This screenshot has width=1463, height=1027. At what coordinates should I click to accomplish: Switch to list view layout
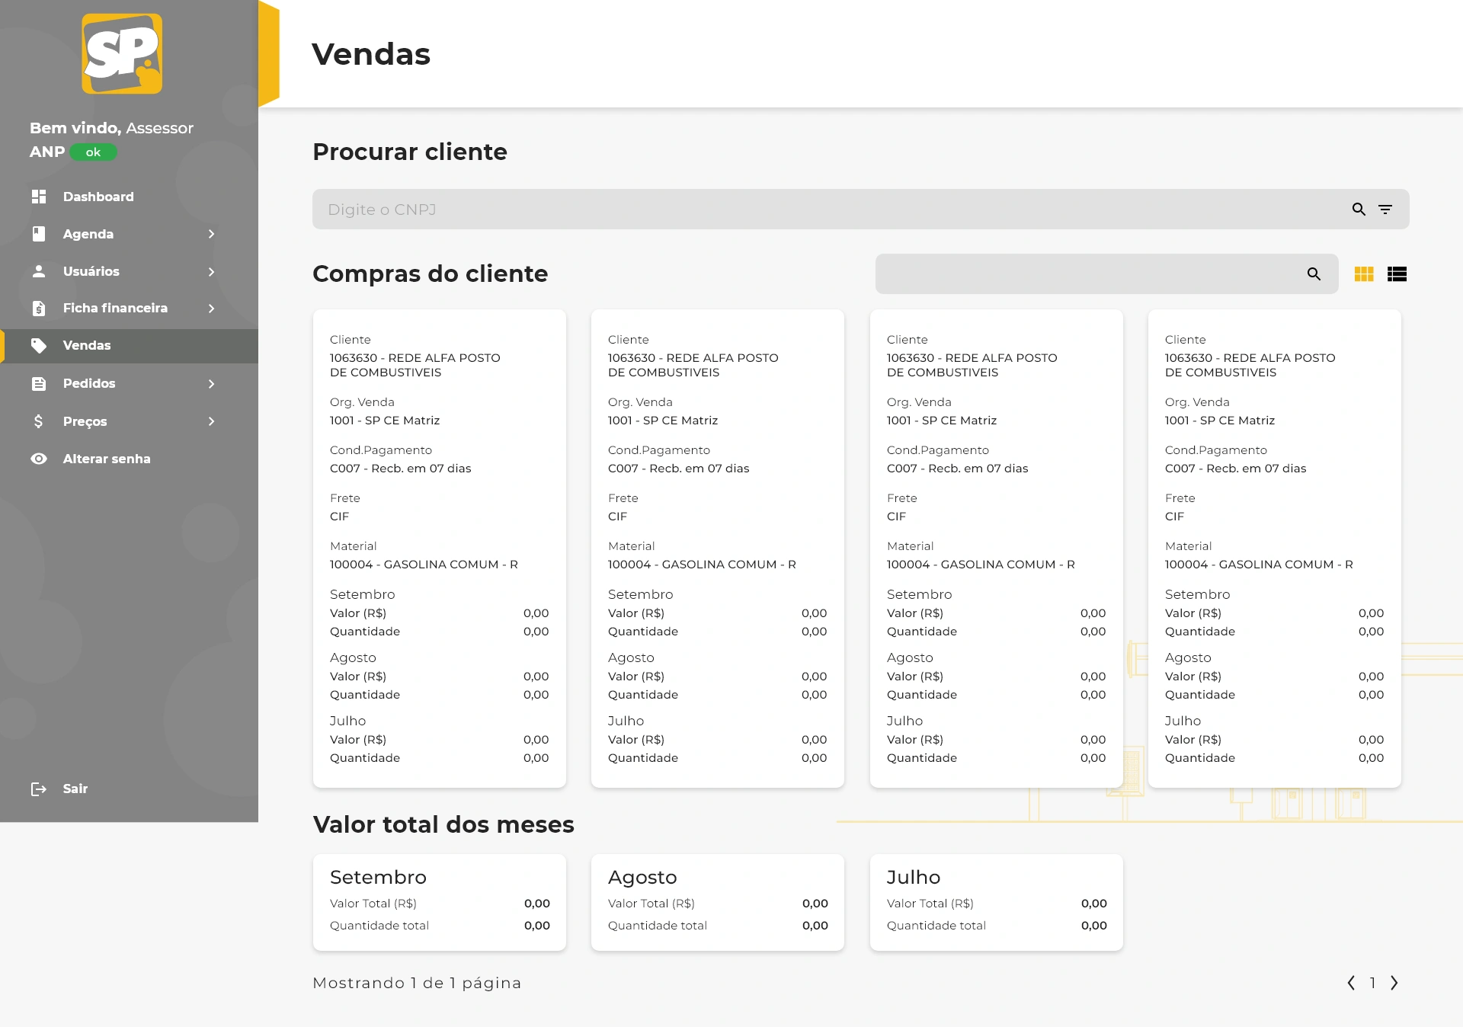(1397, 274)
